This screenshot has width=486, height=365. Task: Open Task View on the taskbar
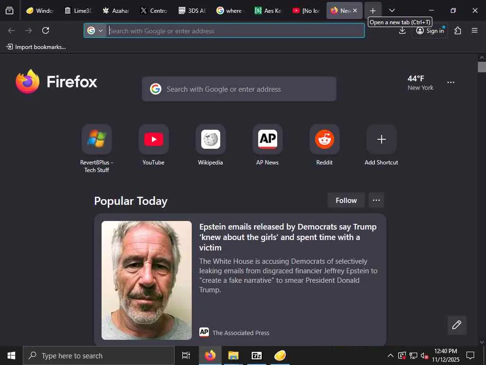[x=186, y=355]
